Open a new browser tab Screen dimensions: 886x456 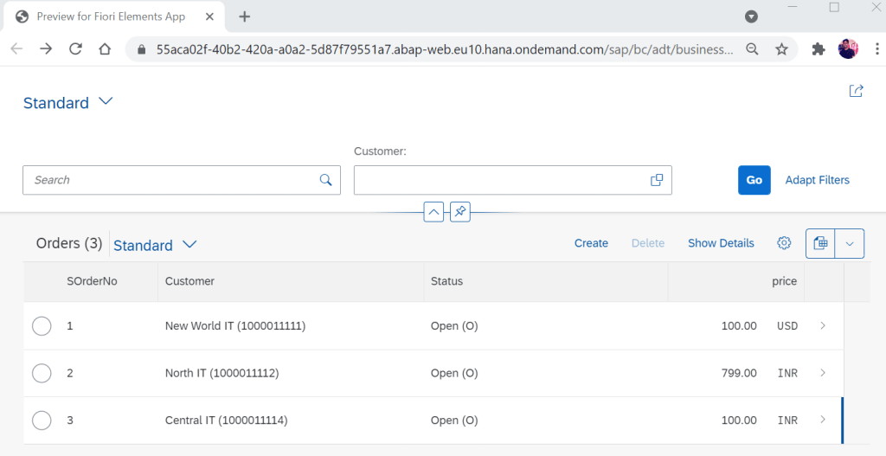[245, 16]
